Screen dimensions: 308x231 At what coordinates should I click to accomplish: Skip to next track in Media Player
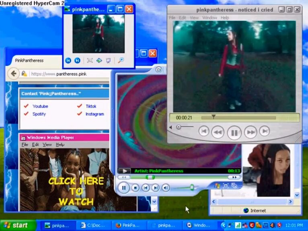pos(156,188)
